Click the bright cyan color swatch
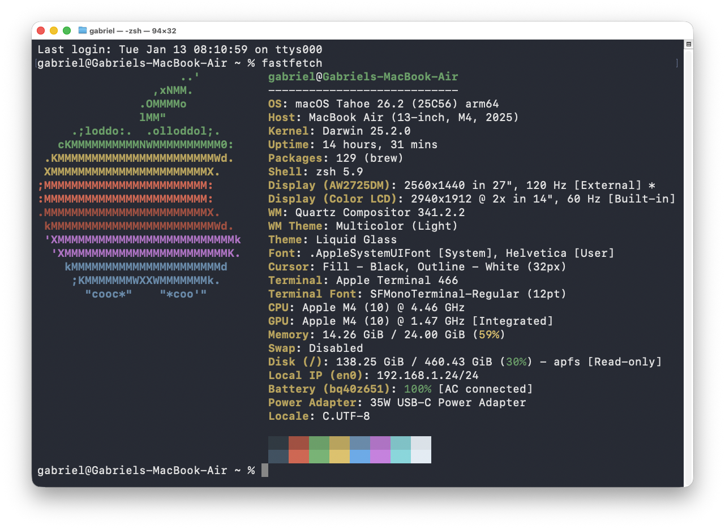The height and width of the screenshot is (529, 725). tap(401, 457)
